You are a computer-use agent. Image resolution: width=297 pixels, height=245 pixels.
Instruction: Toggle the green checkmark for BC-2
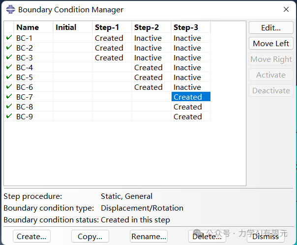9,48
